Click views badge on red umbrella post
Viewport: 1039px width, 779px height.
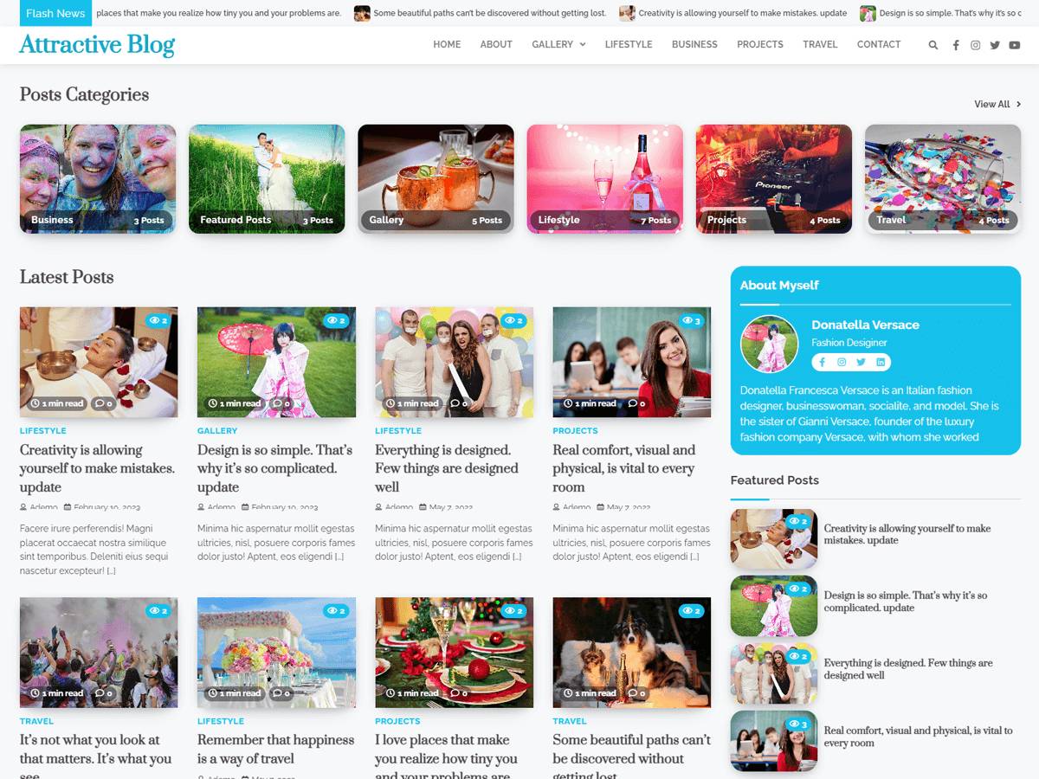click(x=336, y=320)
